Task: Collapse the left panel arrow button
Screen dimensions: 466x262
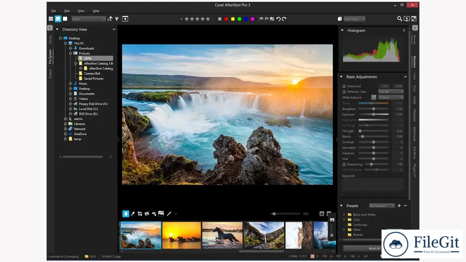Action: [x=50, y=28]
